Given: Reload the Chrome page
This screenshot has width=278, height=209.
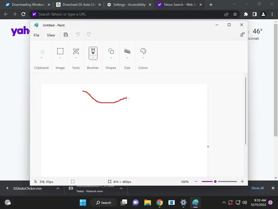Looking at the screenshot, I should point(23,14).
